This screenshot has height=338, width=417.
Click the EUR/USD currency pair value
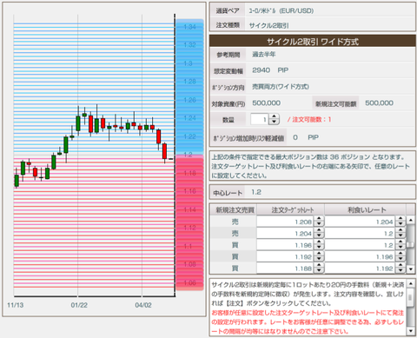[281, 11]
